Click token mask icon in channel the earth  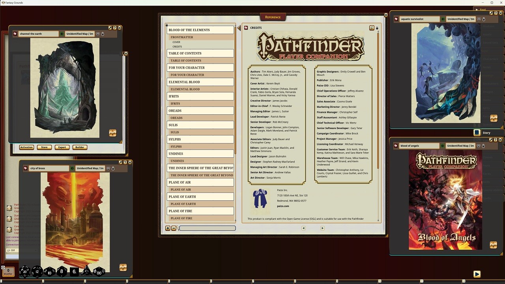(x=98, y=34)
